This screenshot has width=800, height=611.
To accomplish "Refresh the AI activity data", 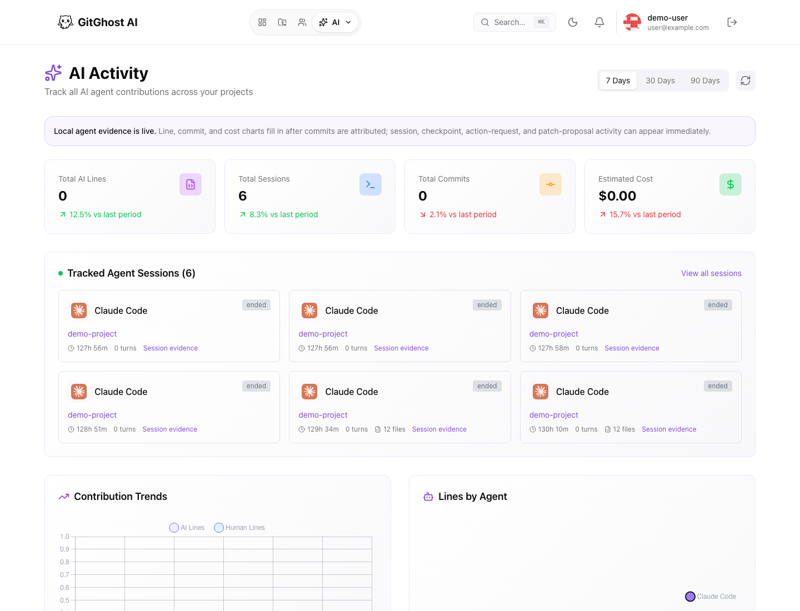I will coord(746,81).
